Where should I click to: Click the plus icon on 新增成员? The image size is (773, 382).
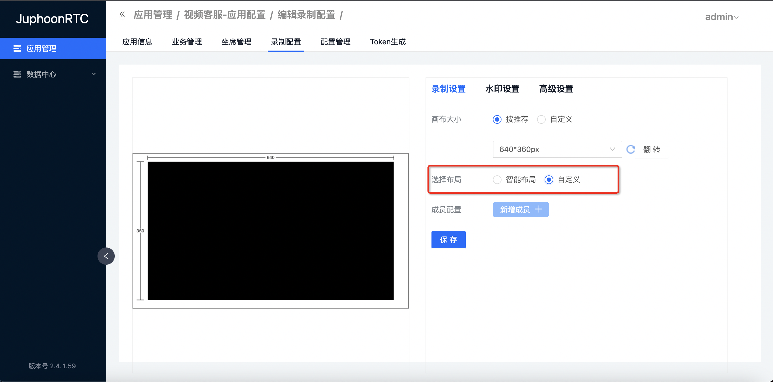pos(538,209)
